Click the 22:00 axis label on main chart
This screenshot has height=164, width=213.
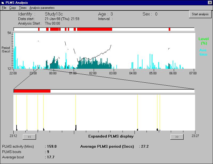point(13,73)
